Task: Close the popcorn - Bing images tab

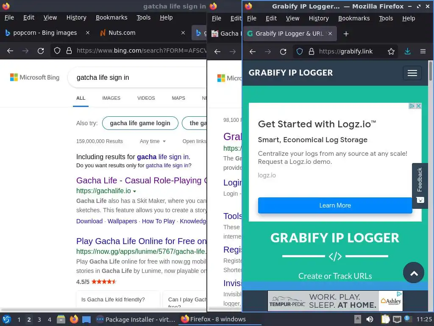Action: [87, 33]
